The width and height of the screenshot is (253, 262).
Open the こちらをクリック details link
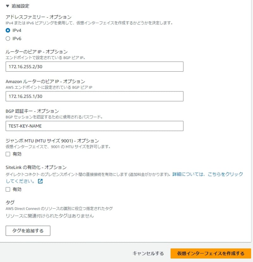click(226, 174)
